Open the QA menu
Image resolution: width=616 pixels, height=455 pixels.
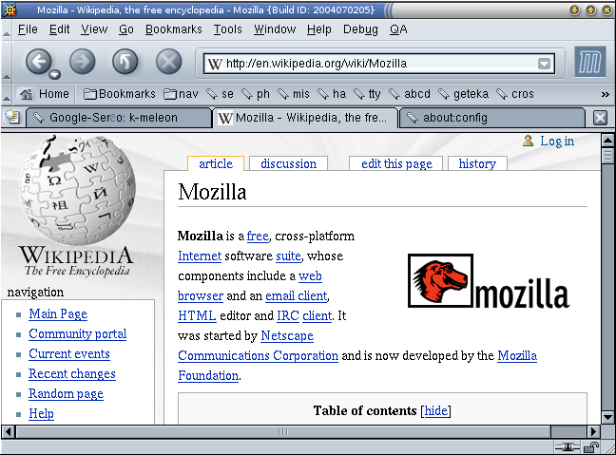click(398, 29)
